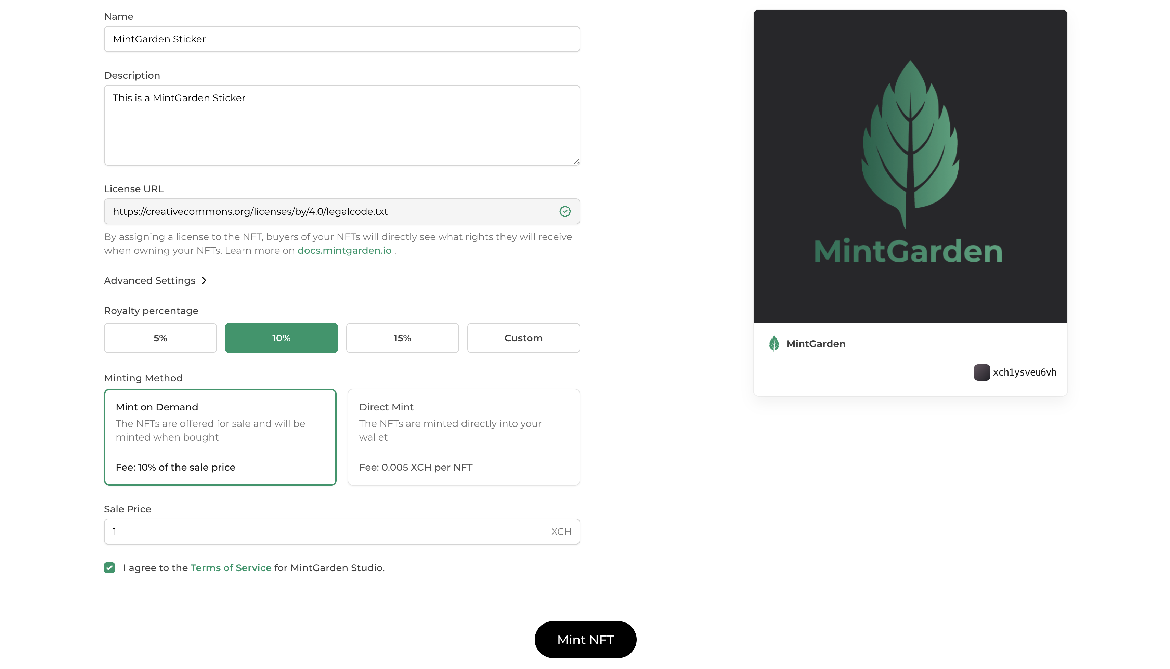Expand Advanced Settings section
The width and height of the screenshot is (1170, 669).
tap(150, 281)
